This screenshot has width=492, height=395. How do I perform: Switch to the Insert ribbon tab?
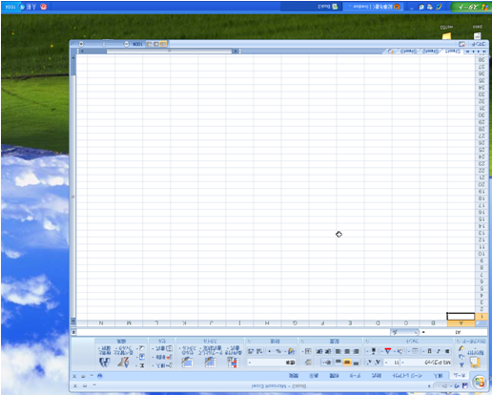click(x=439, y=376)
